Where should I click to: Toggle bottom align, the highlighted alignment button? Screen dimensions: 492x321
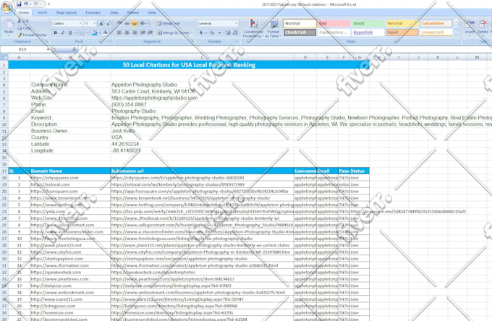click(135, 24)
